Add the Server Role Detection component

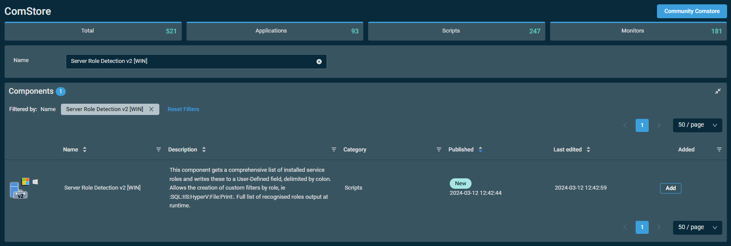coord(670,188)
